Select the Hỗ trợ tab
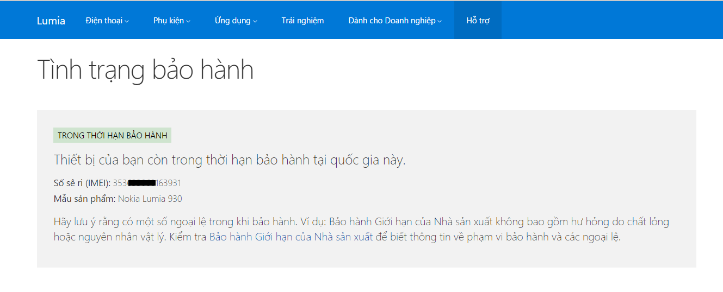The image size is (723, 292). pyautogui.click(x=478, y=21)
